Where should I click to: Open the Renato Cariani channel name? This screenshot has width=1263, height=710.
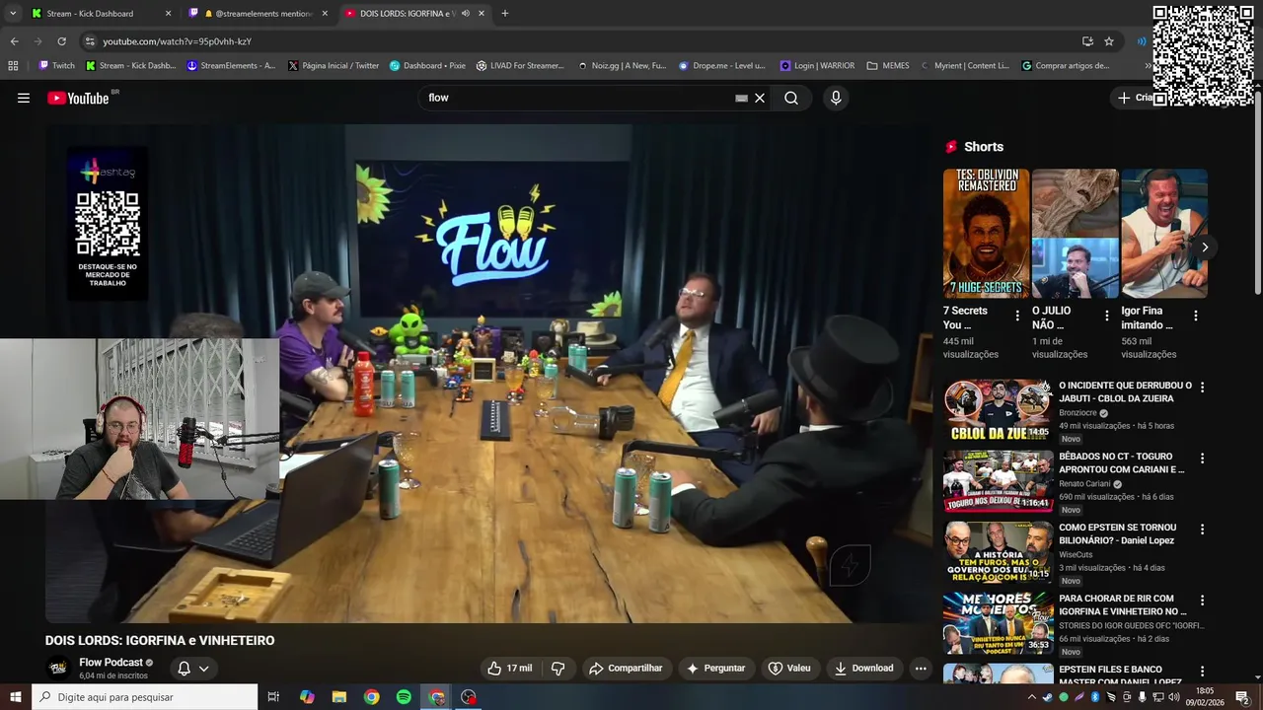[x=1085, y=484]
